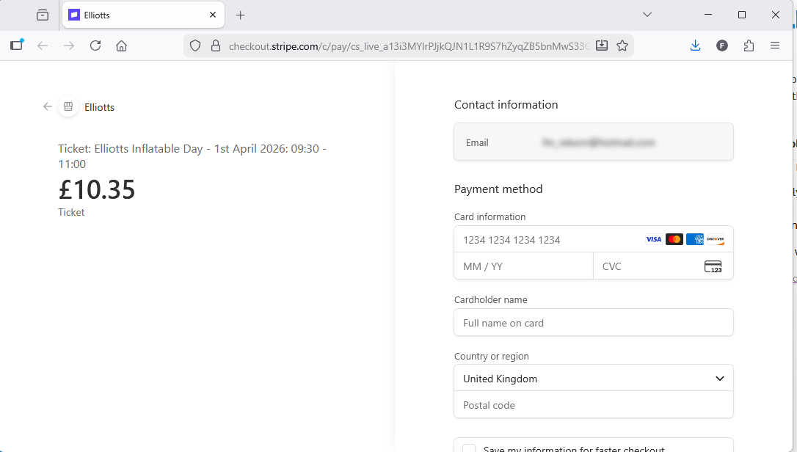Open the Firefox hamburger application menu
This screenshot has height=452, width=797.
click(775, 45)
